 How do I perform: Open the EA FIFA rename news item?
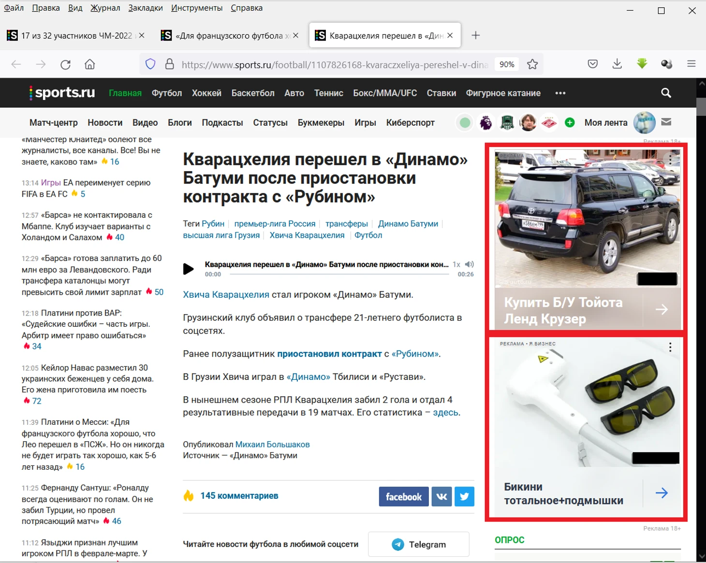(86, 188)
